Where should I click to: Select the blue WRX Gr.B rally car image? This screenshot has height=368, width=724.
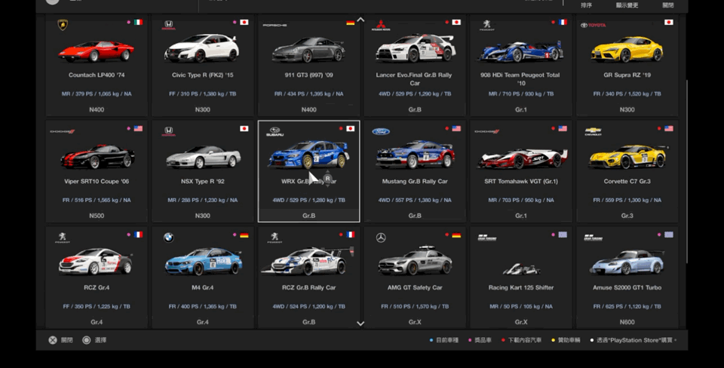[x=308, y=155]
